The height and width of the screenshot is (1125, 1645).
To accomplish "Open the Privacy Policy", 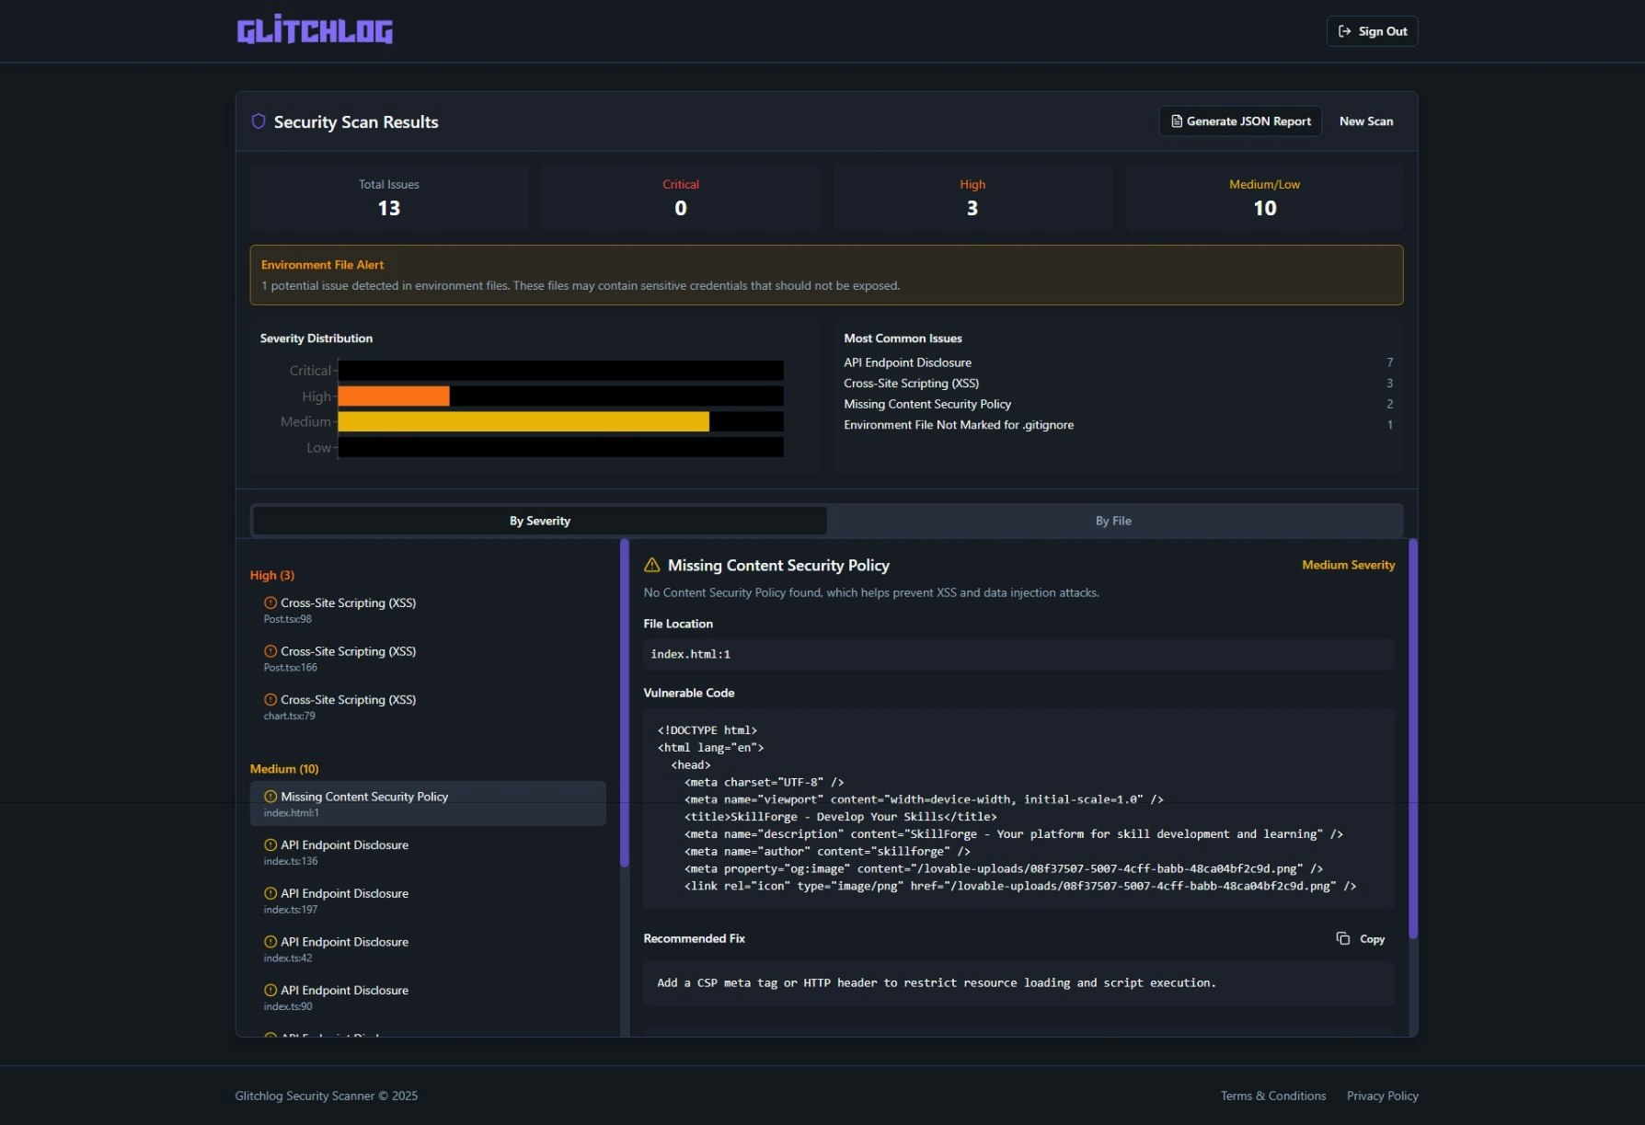I will [1382, 1096].
